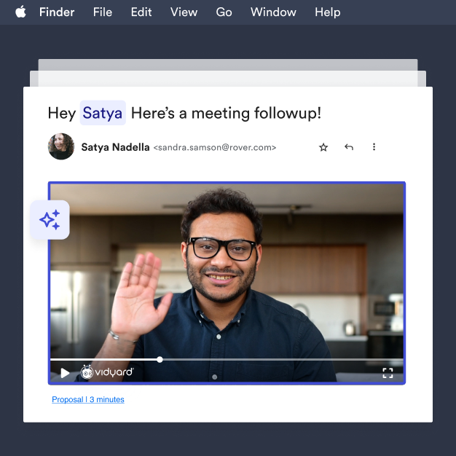Click the Satya Nadella sender name

click(115, 147)
